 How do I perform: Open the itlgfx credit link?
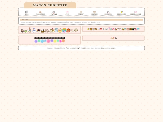78,48
